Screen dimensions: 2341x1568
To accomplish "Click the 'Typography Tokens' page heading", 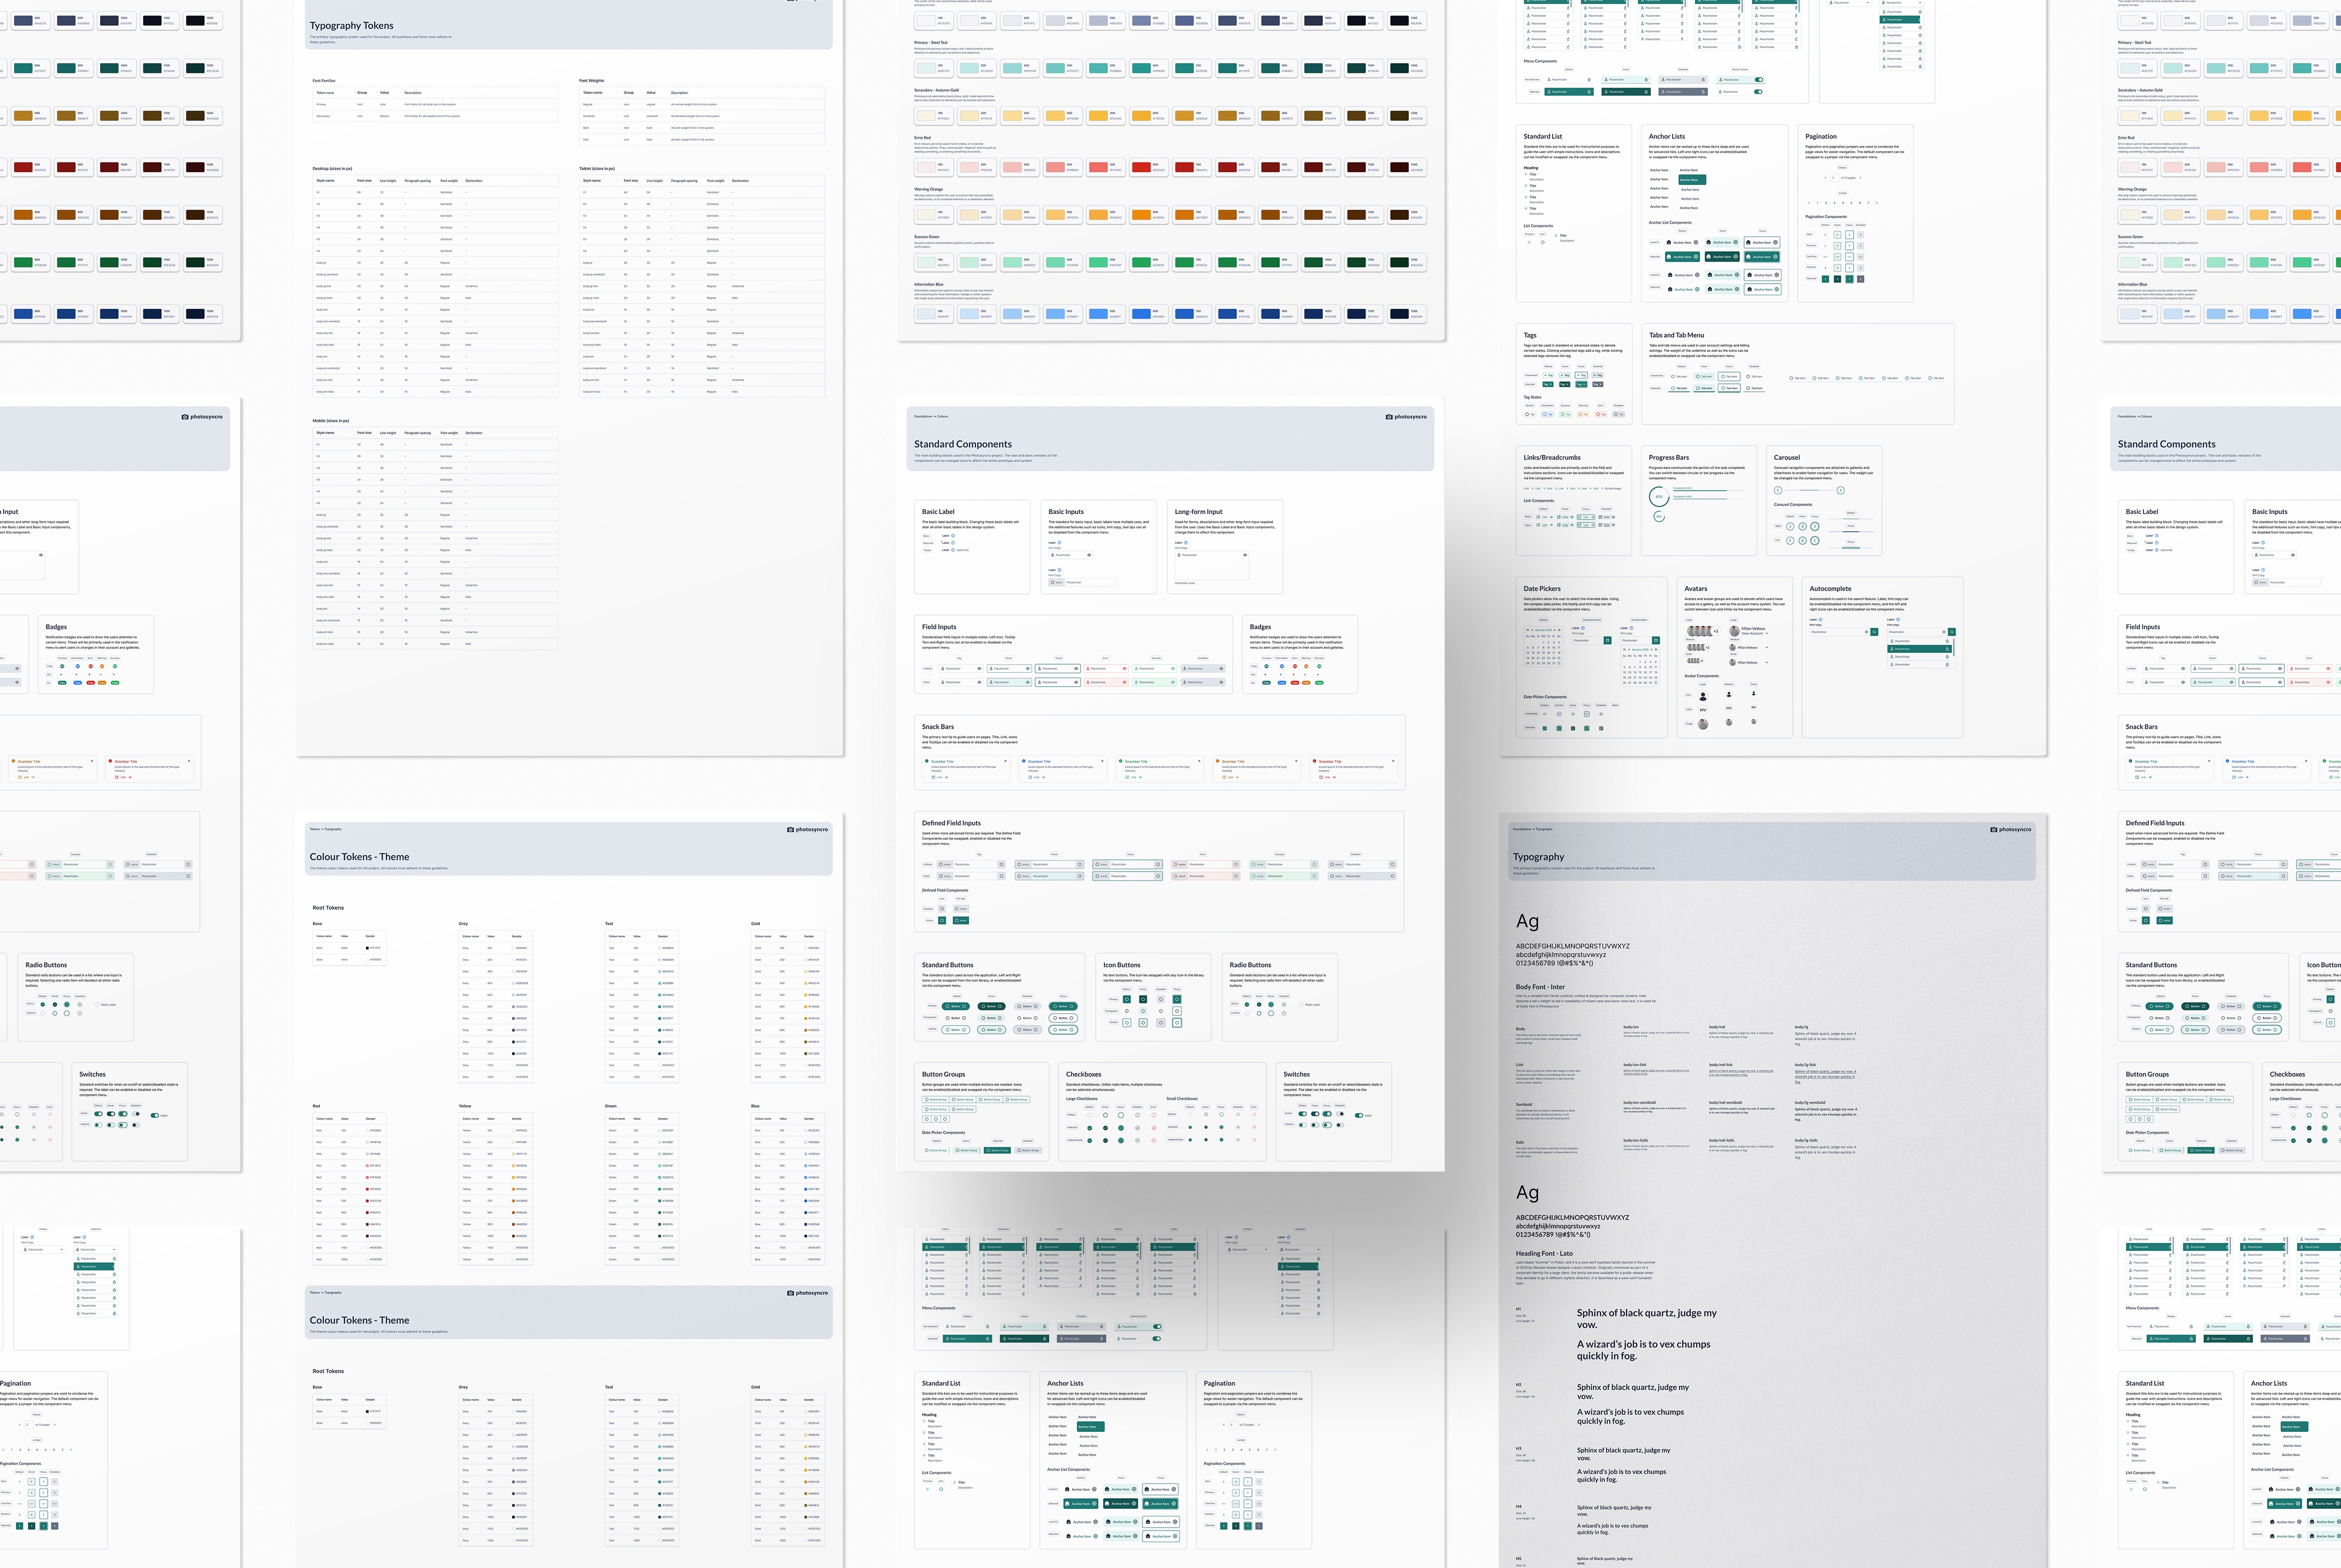I will [351, 26].
